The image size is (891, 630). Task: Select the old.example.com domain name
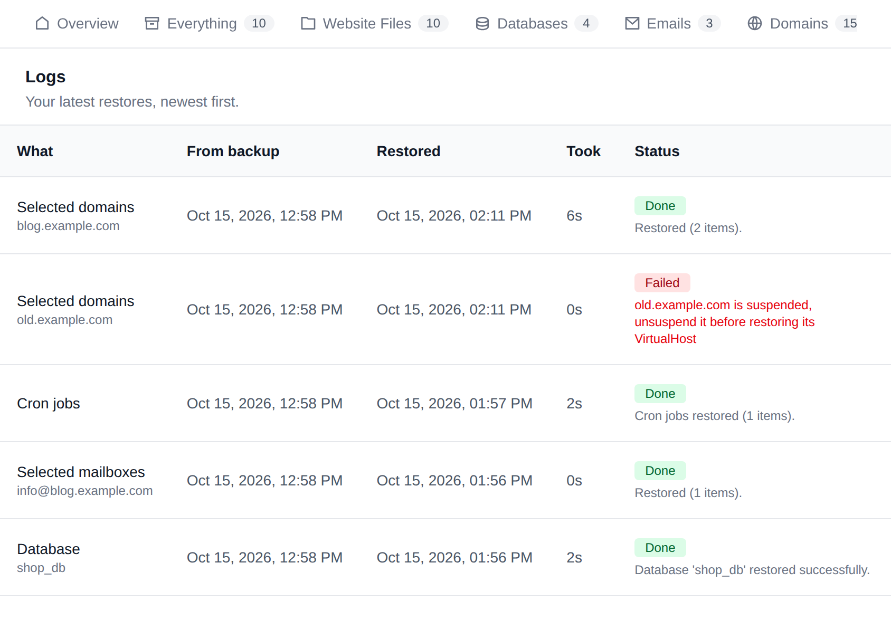pyautogui.click(x=65, y=320)
